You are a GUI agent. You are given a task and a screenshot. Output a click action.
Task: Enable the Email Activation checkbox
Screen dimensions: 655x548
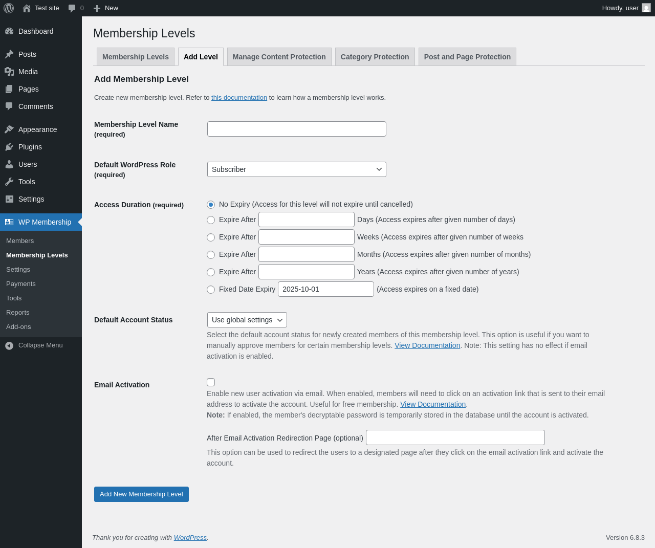pyautogui.click(x=211, y=382)
